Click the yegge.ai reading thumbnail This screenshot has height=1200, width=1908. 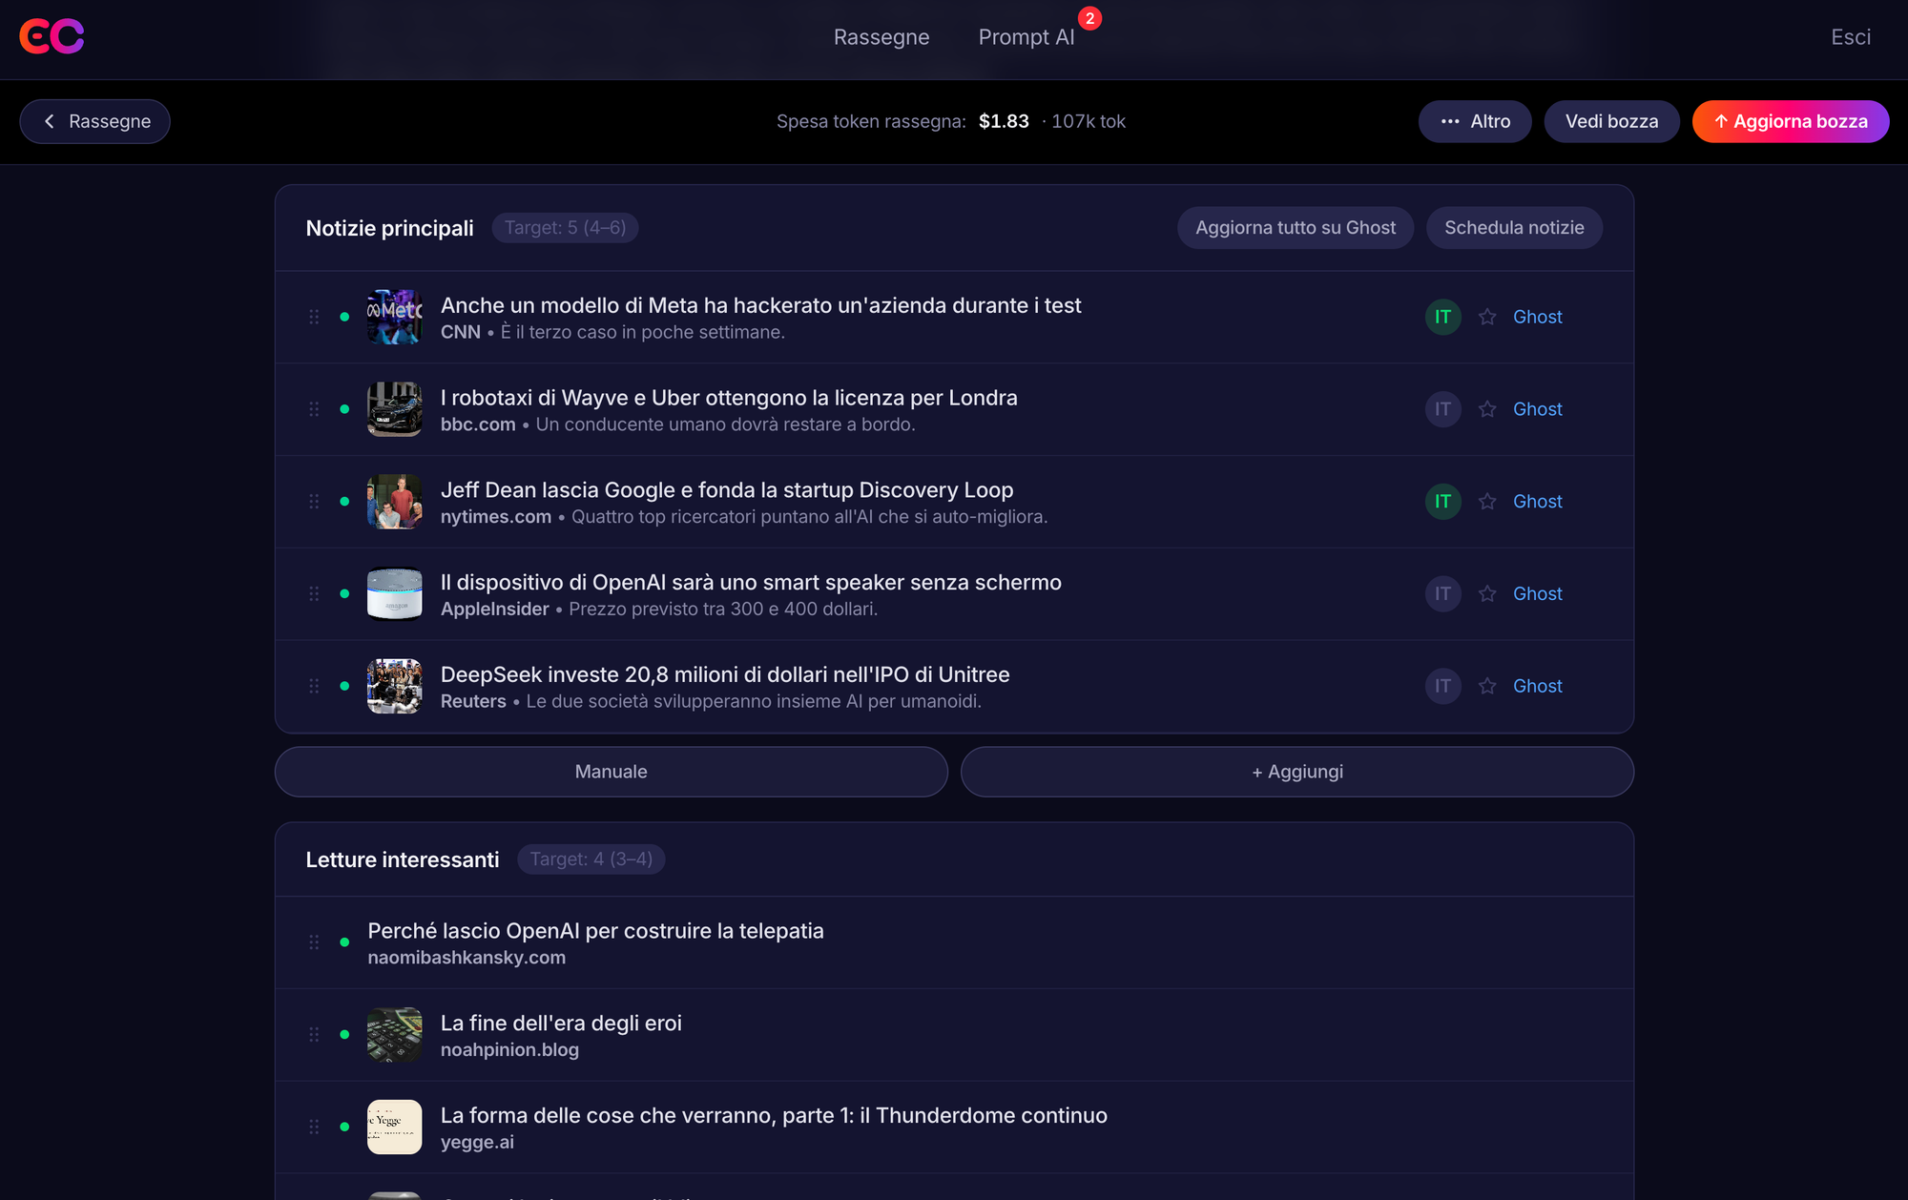coord(395,1127)
